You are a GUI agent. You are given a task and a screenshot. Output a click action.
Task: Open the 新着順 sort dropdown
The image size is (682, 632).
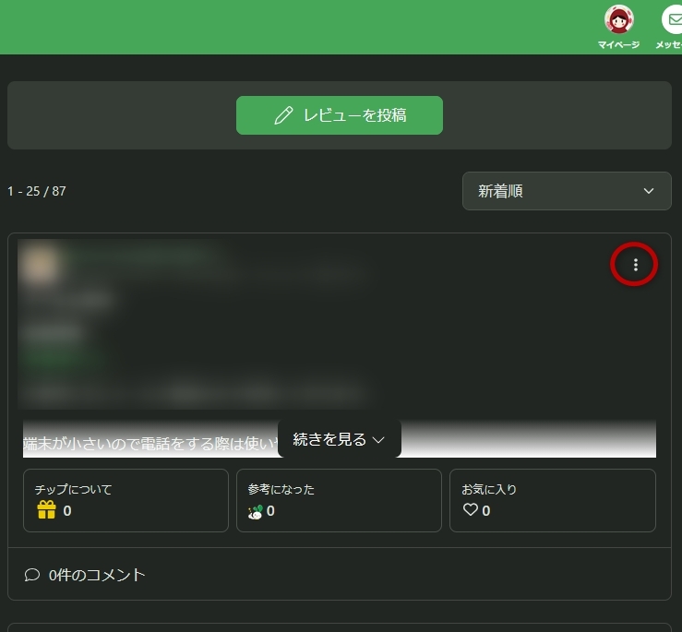coord(567,191)
